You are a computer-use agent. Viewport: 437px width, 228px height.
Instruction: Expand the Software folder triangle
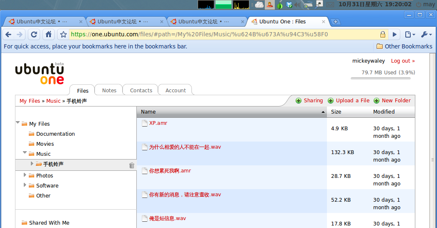(x=25, y=185)
